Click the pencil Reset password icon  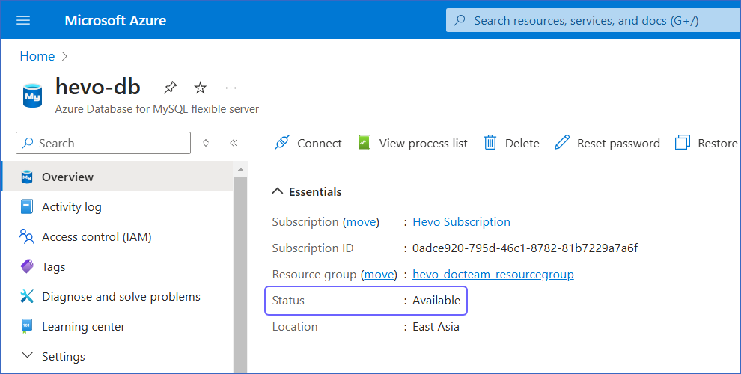tap(562, 142)
